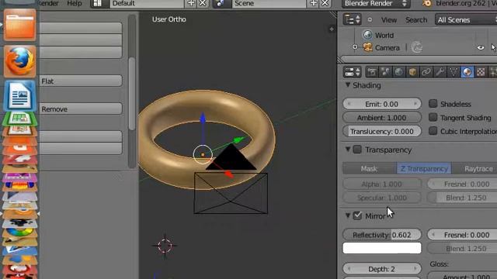Click the World globe icon in outliner
The image size is (497, 279).
(367, 35)
